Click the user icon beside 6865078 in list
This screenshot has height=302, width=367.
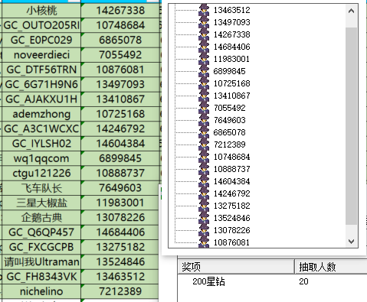204,132
